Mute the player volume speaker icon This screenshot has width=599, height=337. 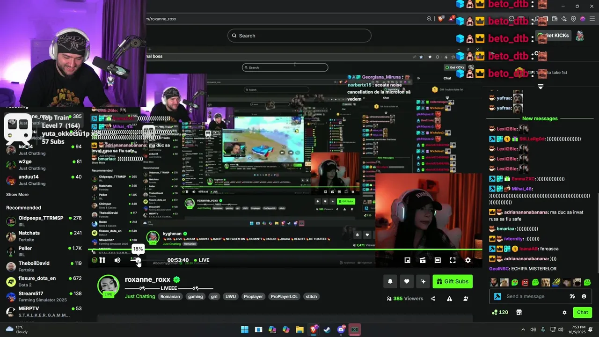click(x=117, y=260)
